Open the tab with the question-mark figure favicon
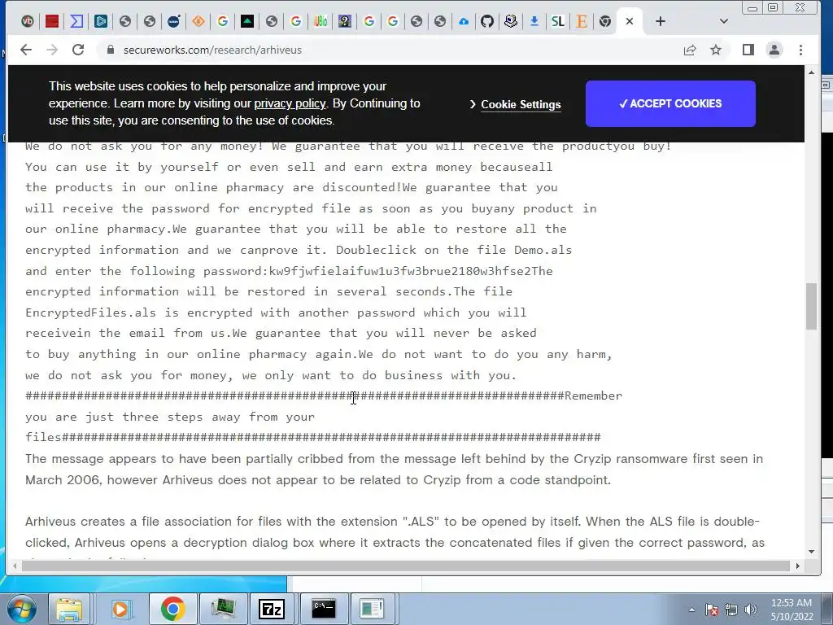 [344, 21]
